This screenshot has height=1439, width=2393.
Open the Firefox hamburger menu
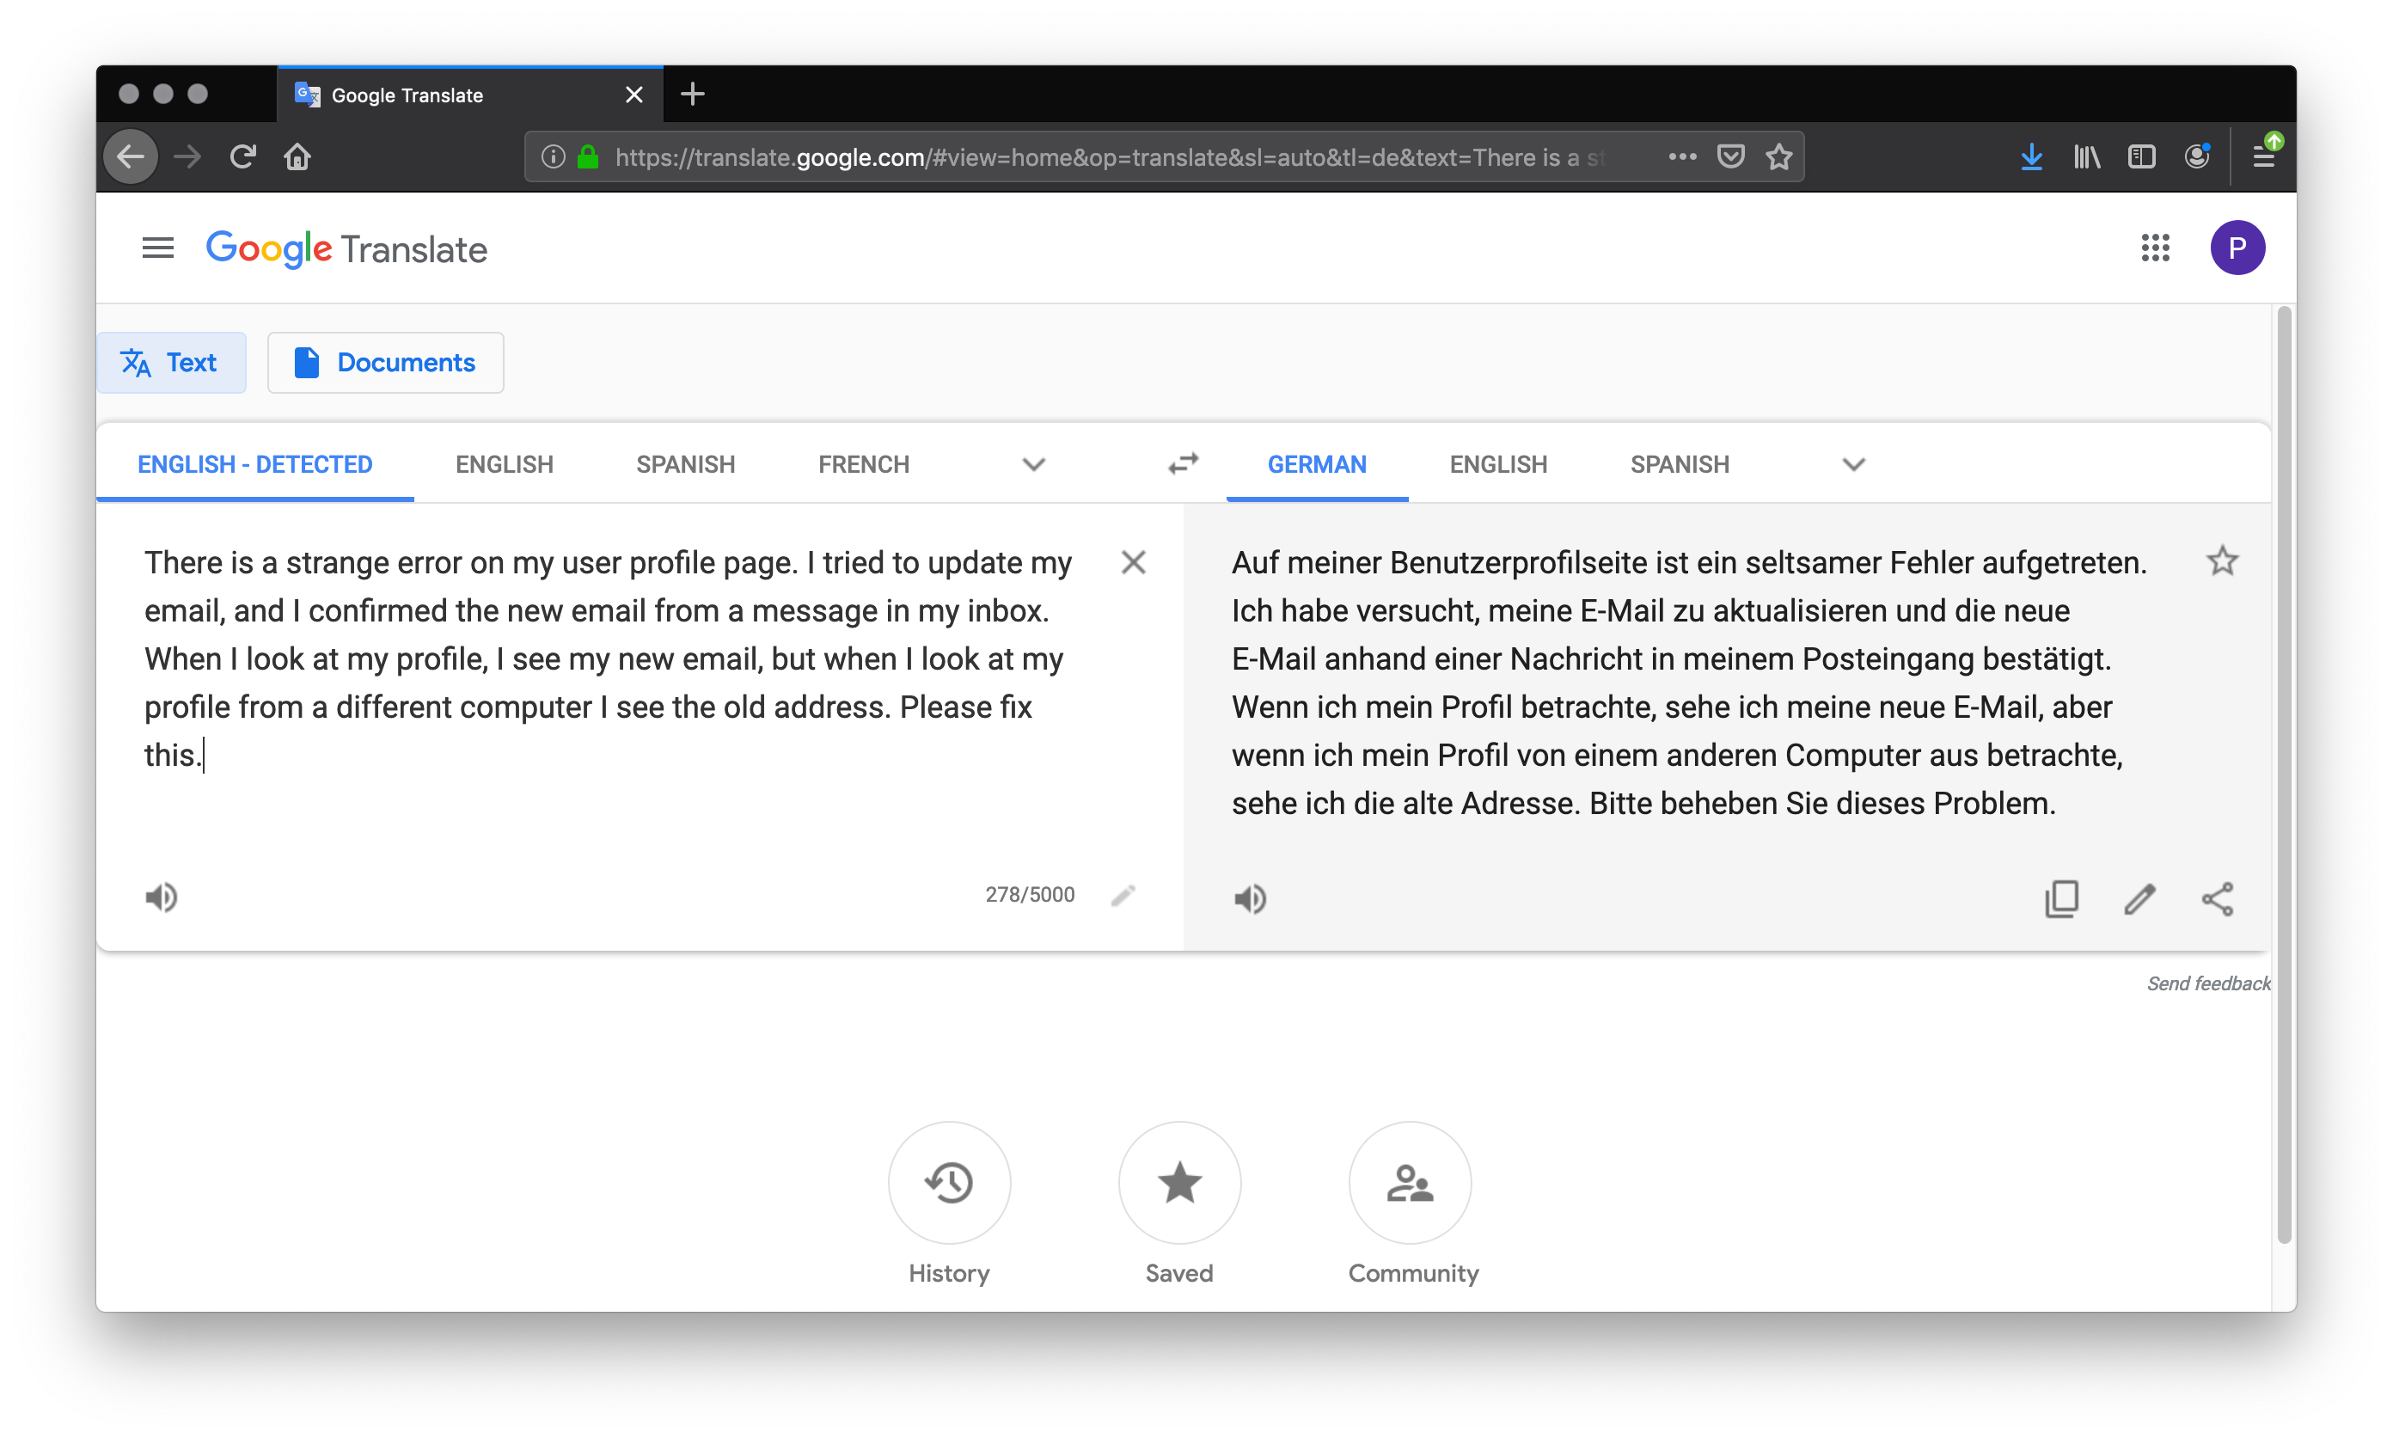[2264, 155]
